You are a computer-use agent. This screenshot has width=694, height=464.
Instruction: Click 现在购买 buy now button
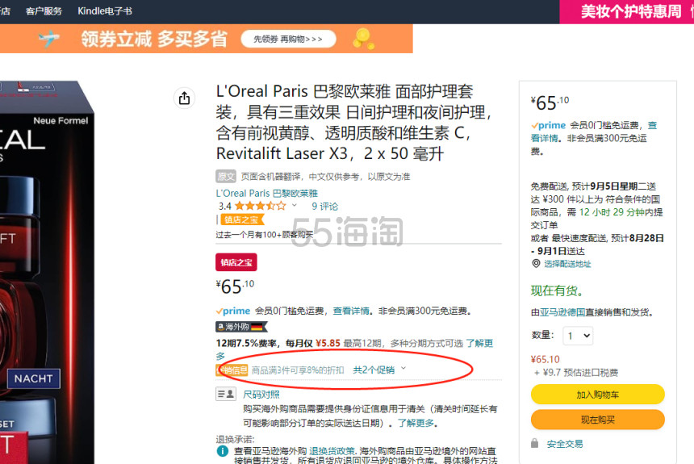tap(597, 420)
